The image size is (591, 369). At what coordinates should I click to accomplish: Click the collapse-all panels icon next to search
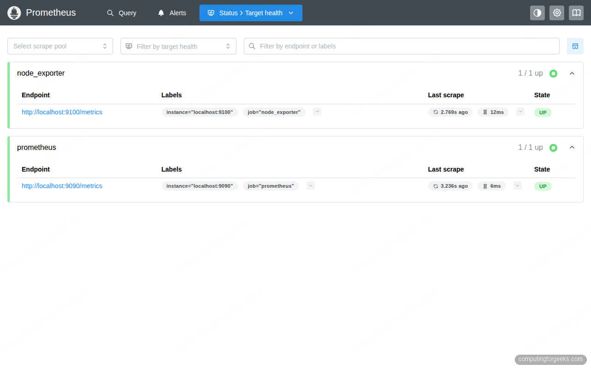575,46
